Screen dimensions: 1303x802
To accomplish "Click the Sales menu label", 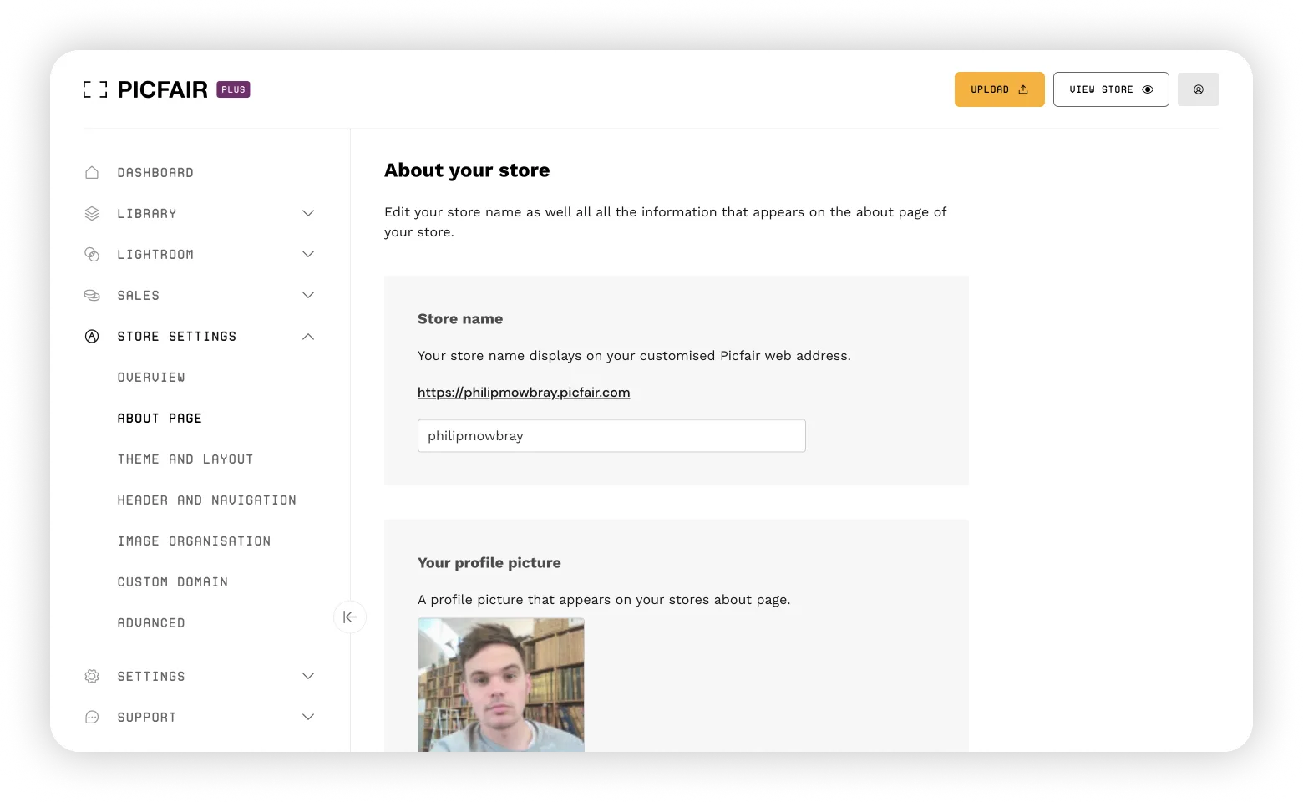I will [139, 296].
